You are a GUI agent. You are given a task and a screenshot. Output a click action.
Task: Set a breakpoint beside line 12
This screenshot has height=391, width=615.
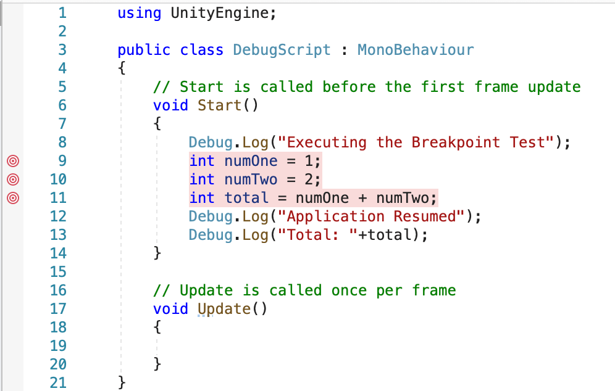pos(12,216)
